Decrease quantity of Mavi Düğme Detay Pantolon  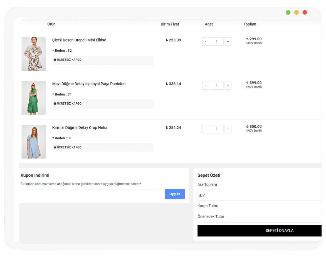click(x=206, y=85)
